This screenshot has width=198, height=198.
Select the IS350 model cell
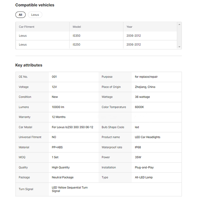(x=77, y=36)
